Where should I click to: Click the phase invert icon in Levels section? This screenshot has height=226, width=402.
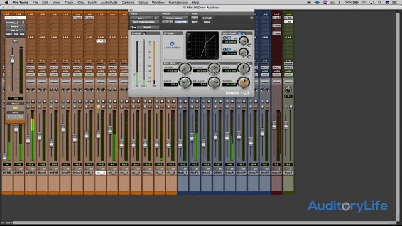(x=144, y=33)
